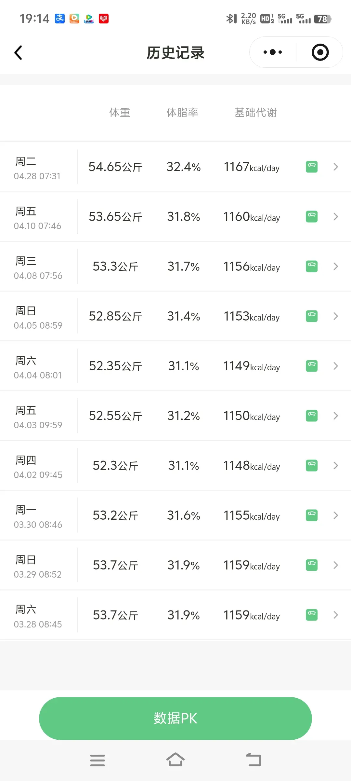Image resolution: width=351 pixels, height=781 pixels.
Task: Tap the green 数据PK button
Action: pos(175,718)
